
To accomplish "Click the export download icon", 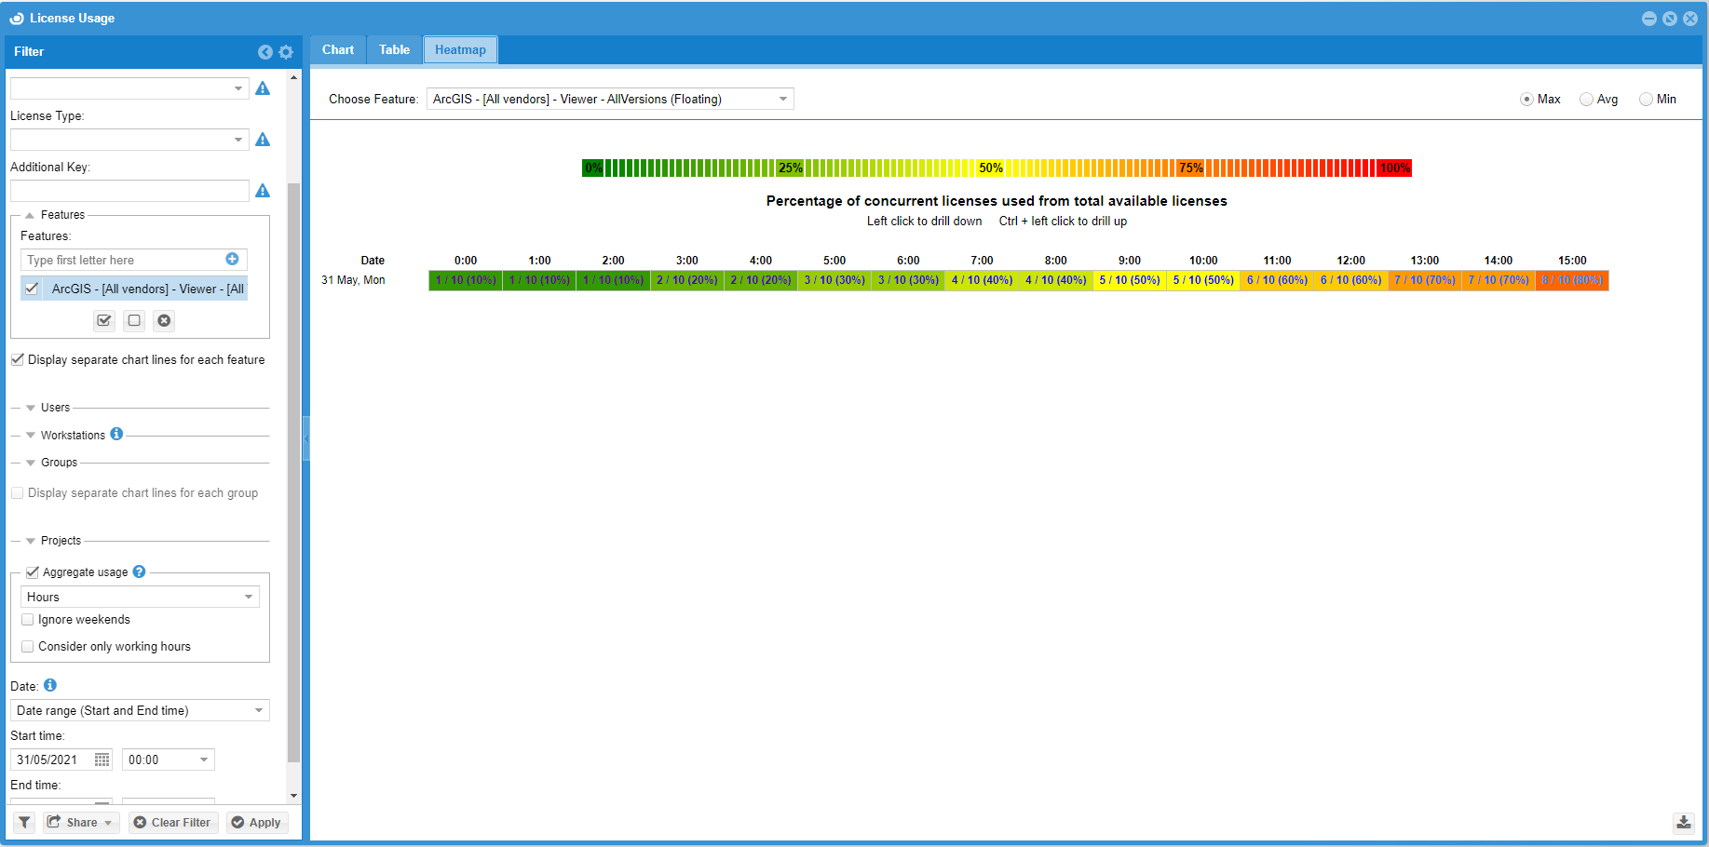I will 1683,823.
